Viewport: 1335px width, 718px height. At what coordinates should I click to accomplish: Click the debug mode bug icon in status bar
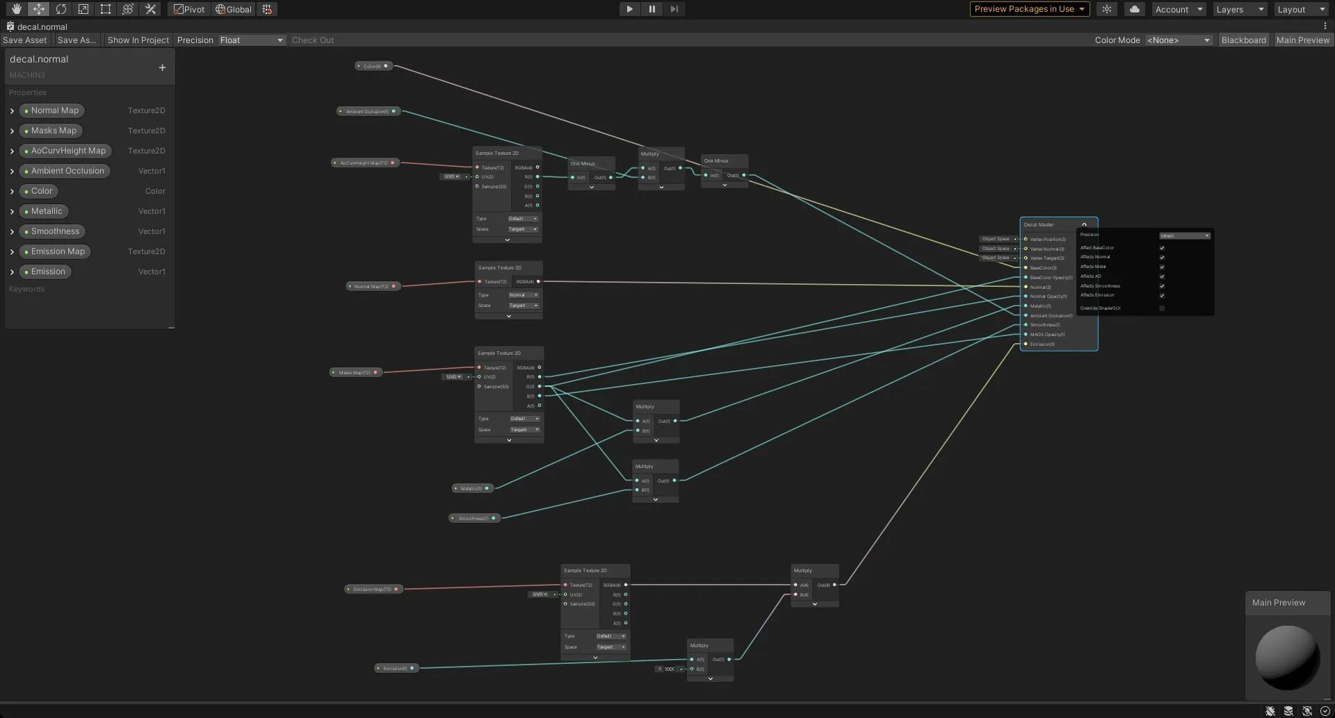point(1270,711)
